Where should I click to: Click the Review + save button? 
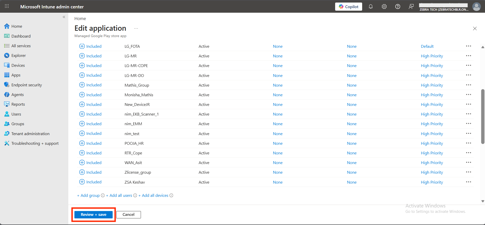tap(94, 215)
